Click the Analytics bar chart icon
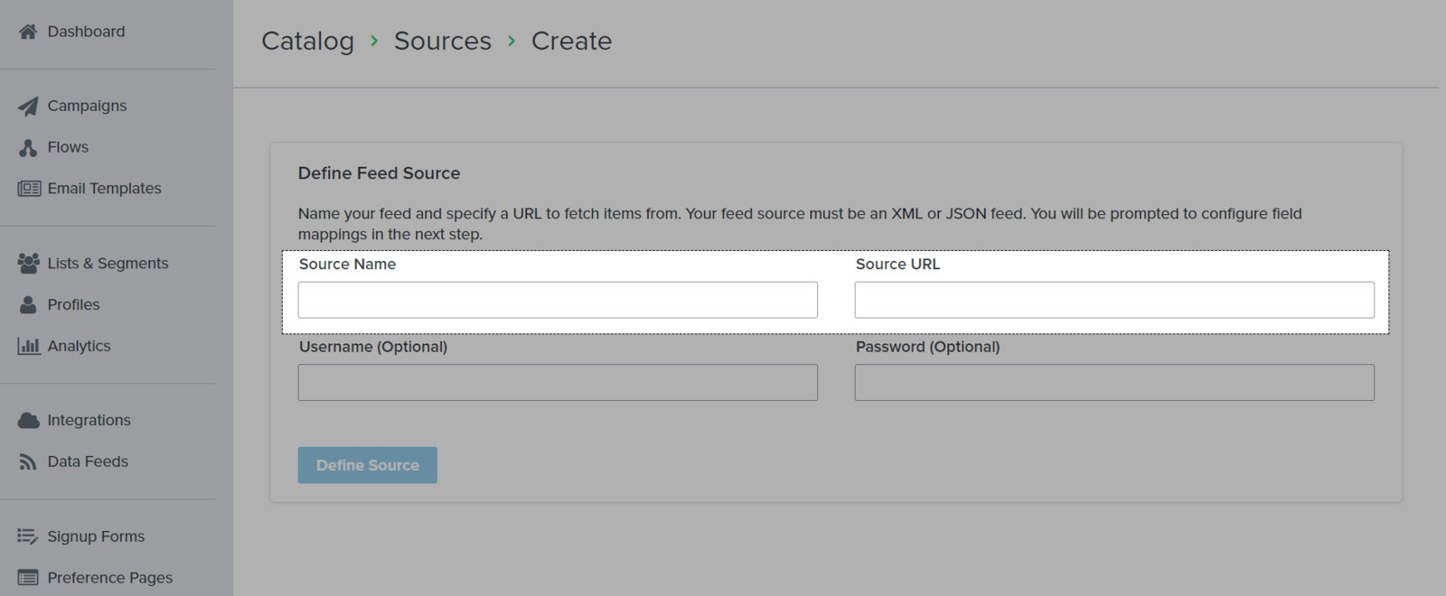 coord(29,347)
